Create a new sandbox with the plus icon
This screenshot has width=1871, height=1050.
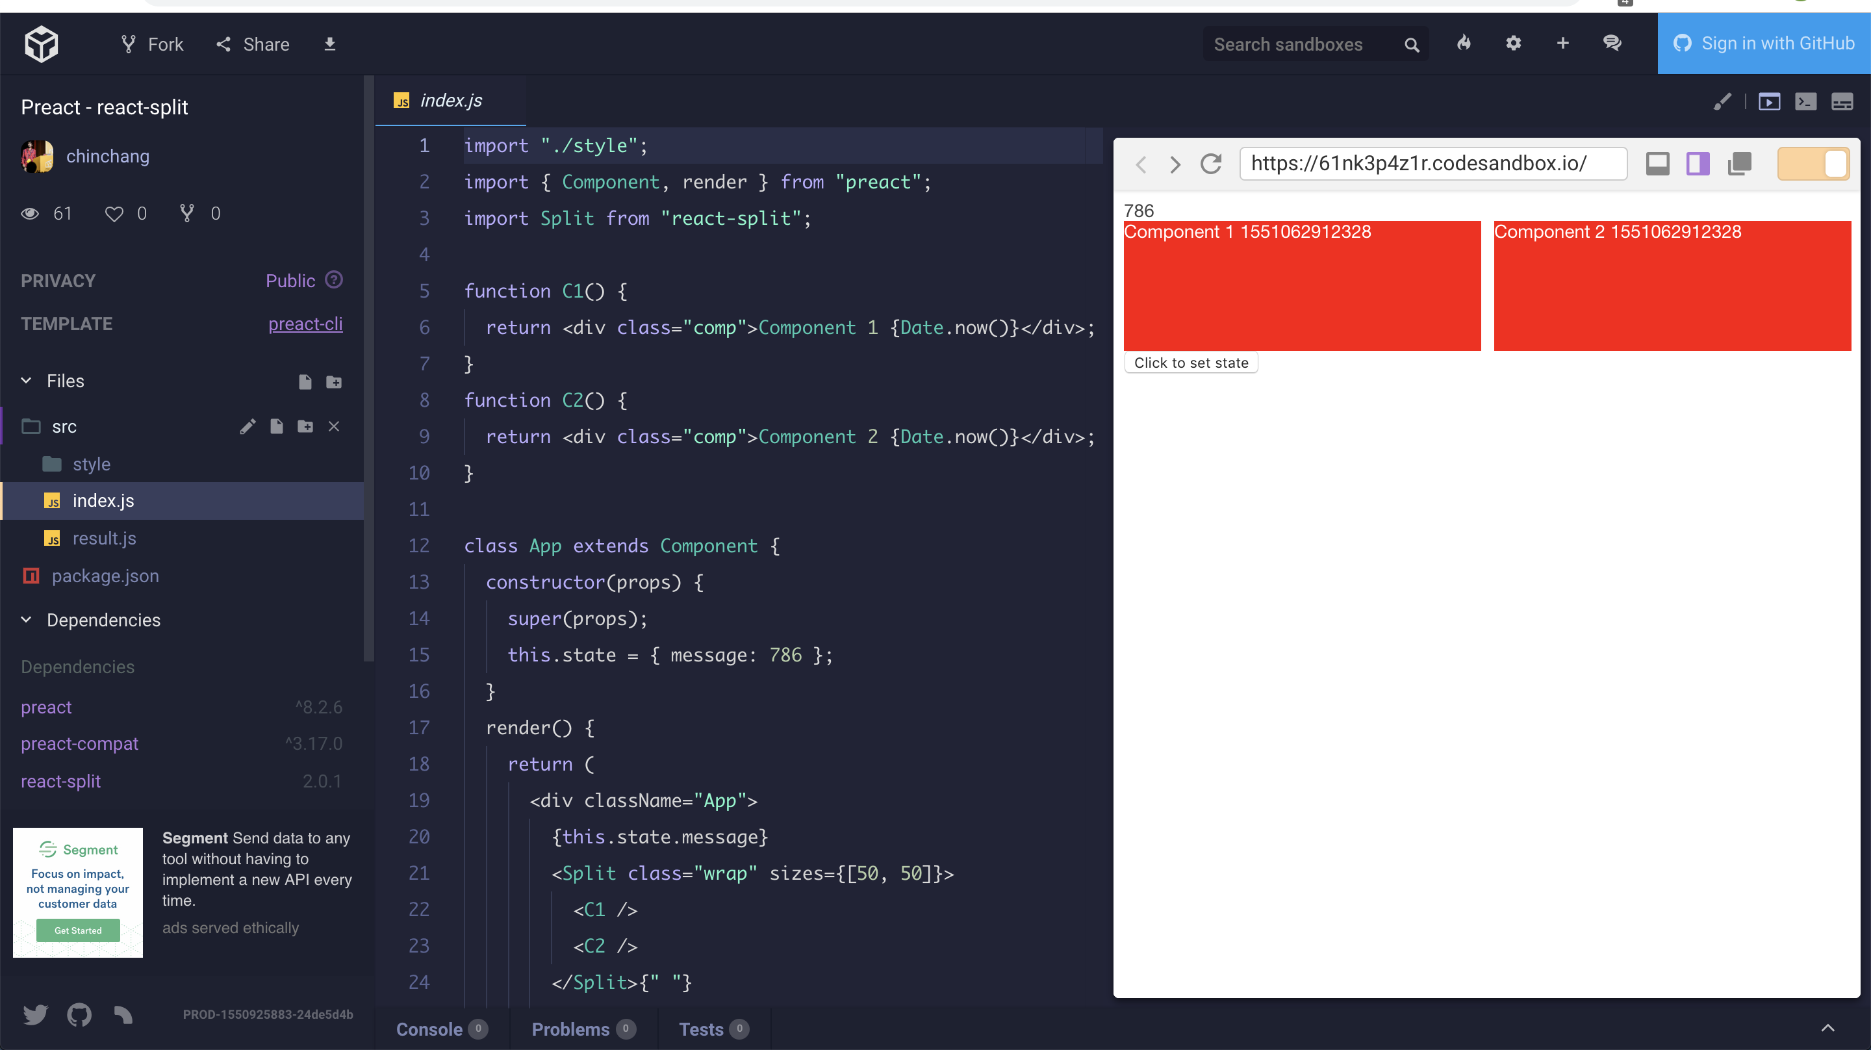[1562, 44]
